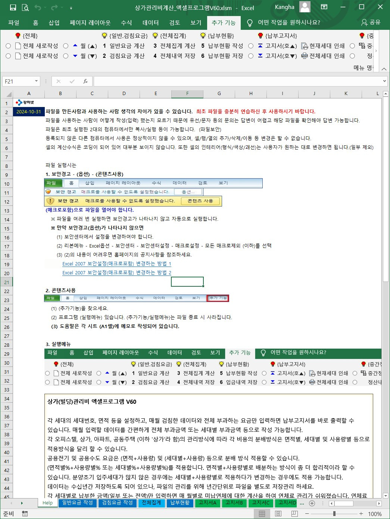
Task: Select radio button after 현재세대 인쇄 in ribbon
Action: [352, 46]
